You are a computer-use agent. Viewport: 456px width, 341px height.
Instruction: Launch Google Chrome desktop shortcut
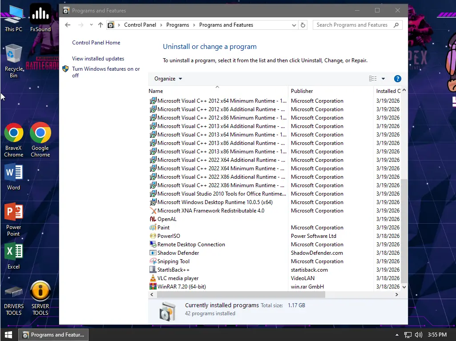pos(40,140)
